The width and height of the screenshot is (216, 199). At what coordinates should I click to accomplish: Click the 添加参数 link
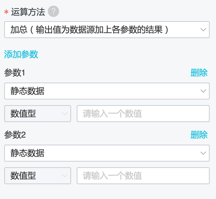[21, 54]
